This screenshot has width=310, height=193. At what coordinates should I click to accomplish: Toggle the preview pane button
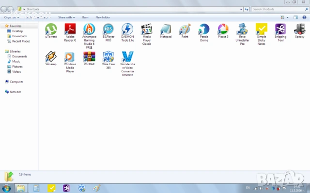coord(295,17)
